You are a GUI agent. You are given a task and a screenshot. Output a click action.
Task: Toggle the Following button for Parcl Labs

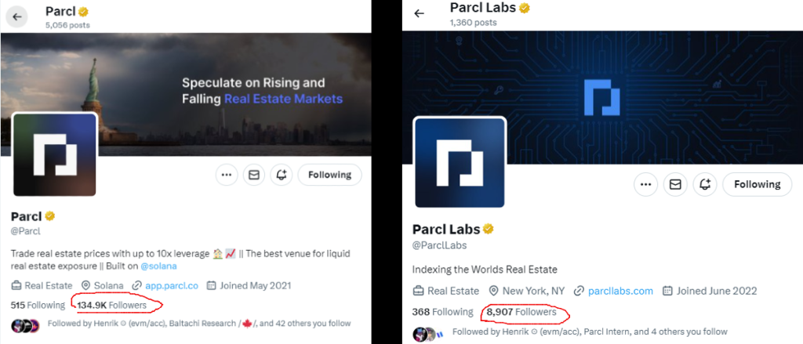(757, 185)
